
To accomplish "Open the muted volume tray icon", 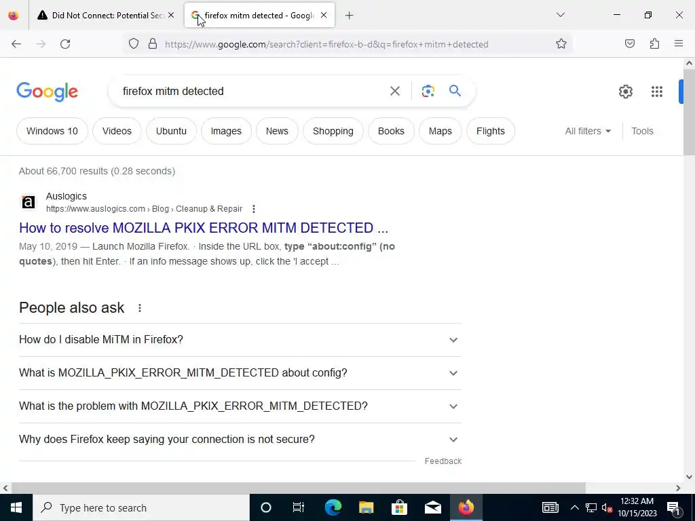I will (607, 507).
